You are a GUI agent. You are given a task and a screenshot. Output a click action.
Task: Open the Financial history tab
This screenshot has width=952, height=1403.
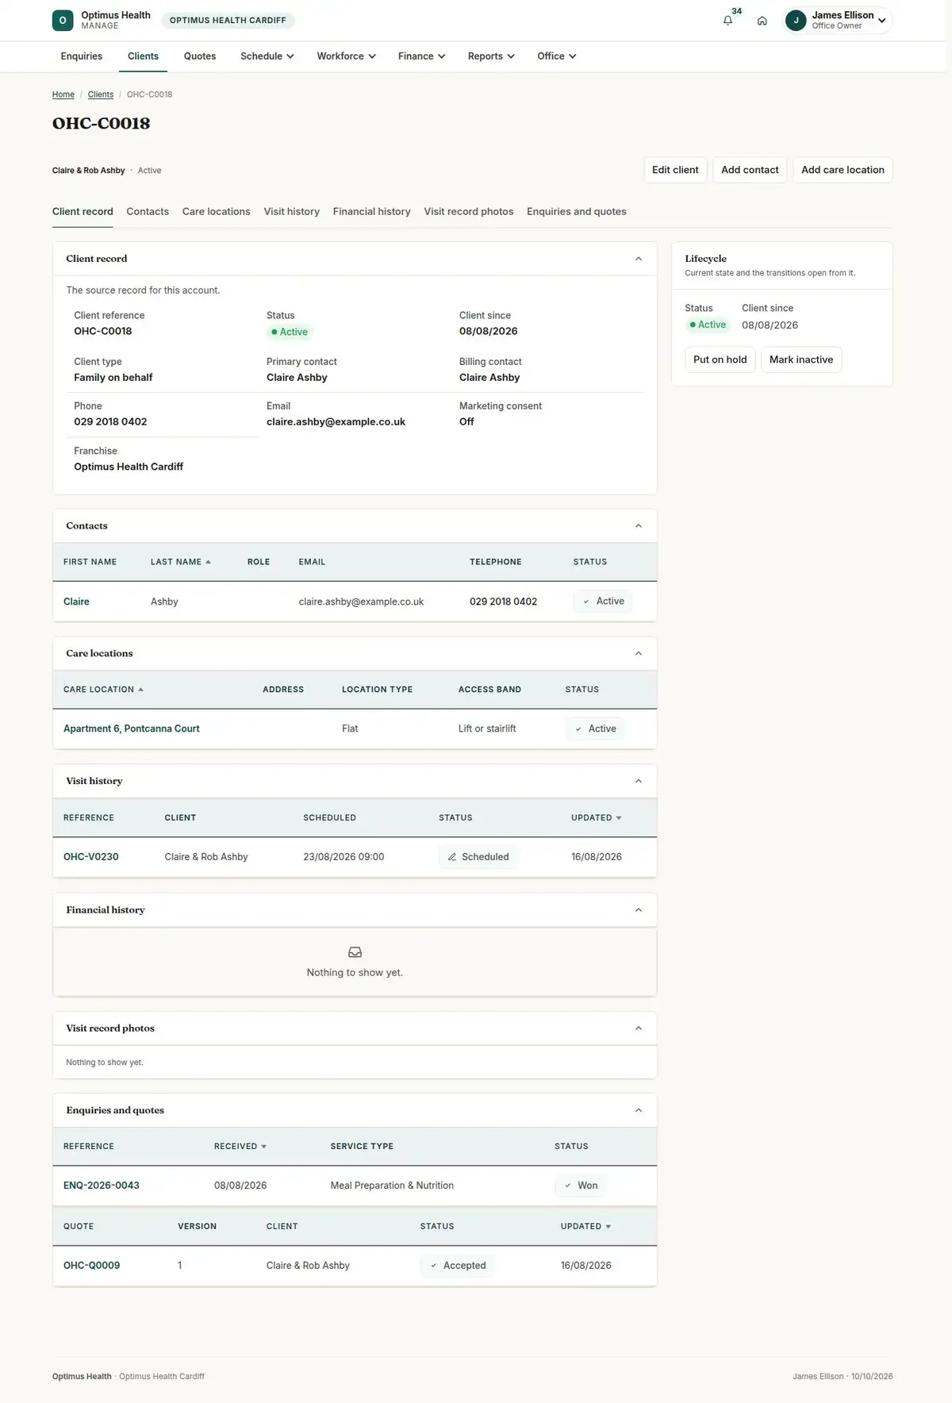tap(372, 212)
